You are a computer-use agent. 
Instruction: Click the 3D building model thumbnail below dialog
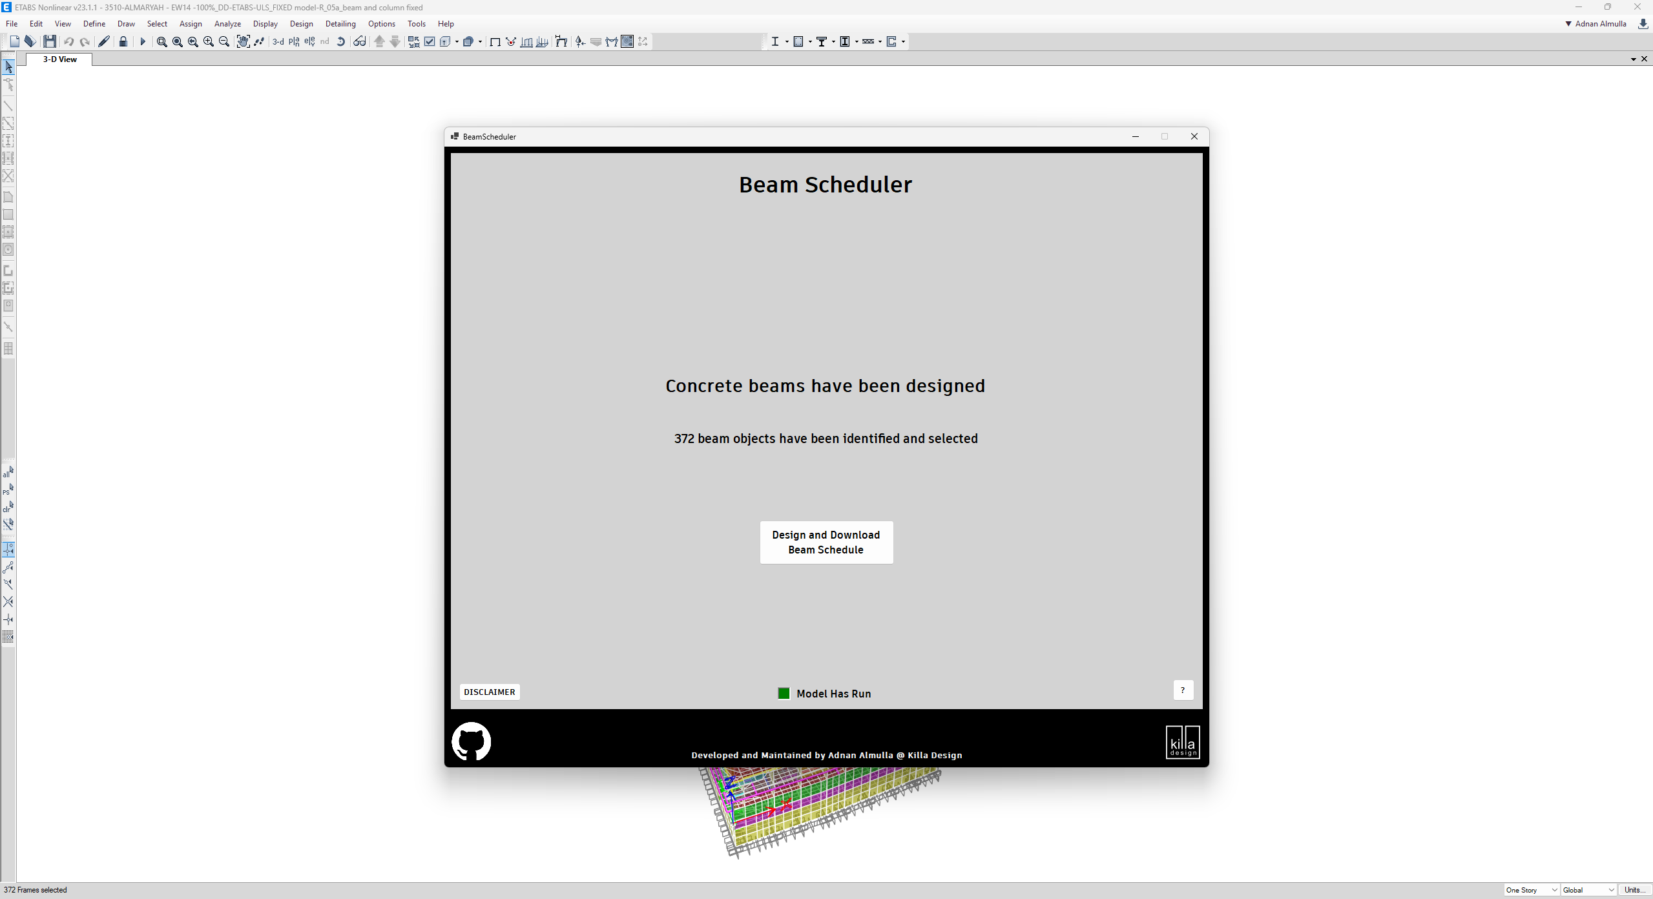819,812
